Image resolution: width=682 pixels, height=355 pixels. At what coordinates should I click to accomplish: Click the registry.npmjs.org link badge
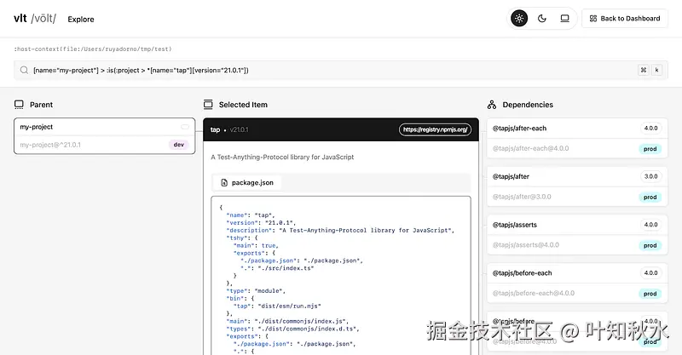(x=435, y=129)
